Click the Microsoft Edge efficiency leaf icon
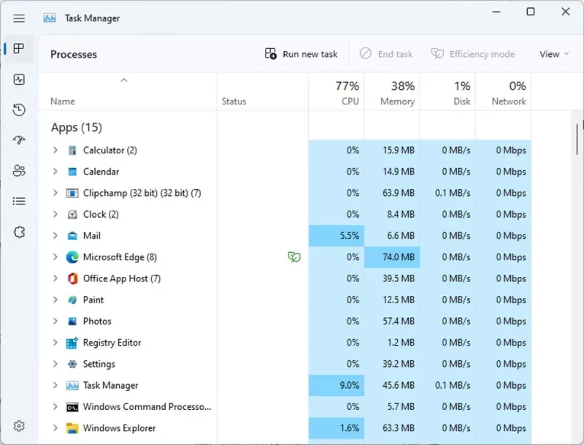Image resolution: width=584 pixels, height=445 pixels. coord(293,257)
